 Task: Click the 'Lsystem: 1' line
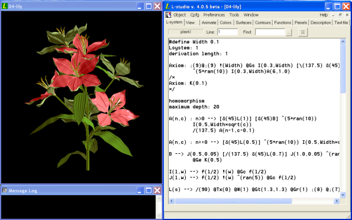point(183,48)
